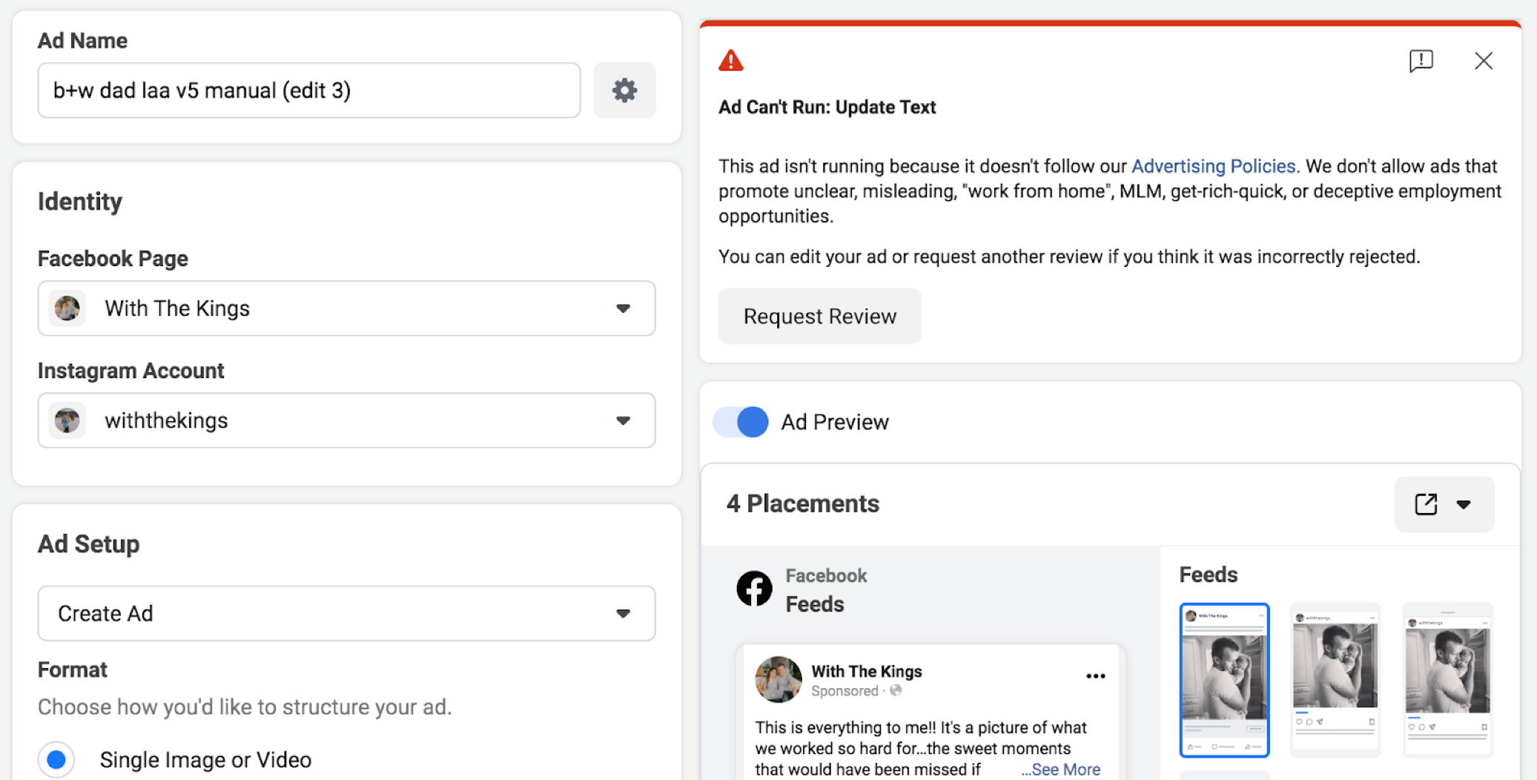Click the Format label
Viewport: 1537px width, 780px height.
73,670
